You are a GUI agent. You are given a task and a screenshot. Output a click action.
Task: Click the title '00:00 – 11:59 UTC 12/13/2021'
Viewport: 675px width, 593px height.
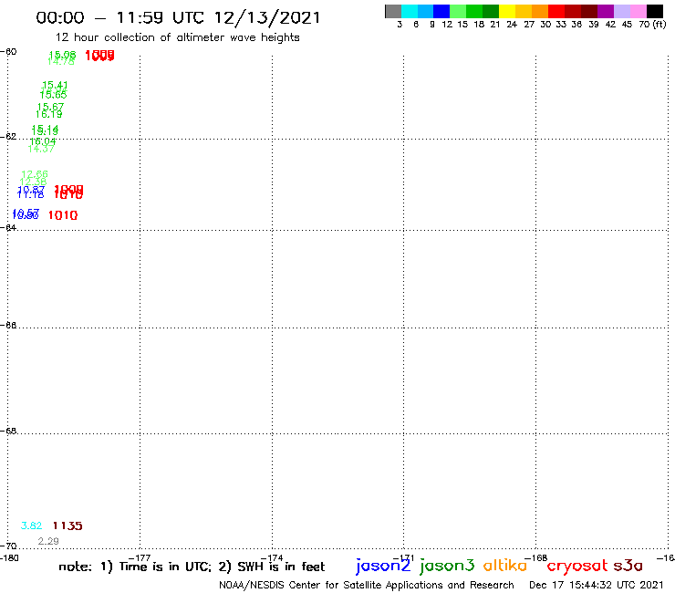coord(178,18)
